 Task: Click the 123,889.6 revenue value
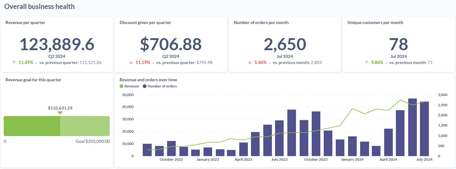[57, 44]
